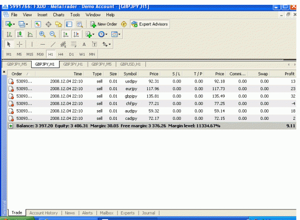The height and width of the screenshot is (220, 300).
Task: Select the Fibonacci Retracement tool
Action: tap(73, 45)
